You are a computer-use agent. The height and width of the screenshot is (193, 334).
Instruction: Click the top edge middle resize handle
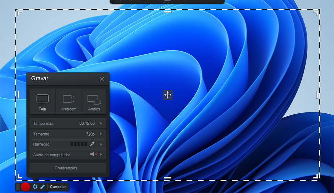point(168,12)
